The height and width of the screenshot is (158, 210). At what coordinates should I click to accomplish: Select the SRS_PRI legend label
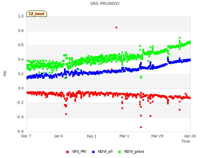click(x=79, y=151)
